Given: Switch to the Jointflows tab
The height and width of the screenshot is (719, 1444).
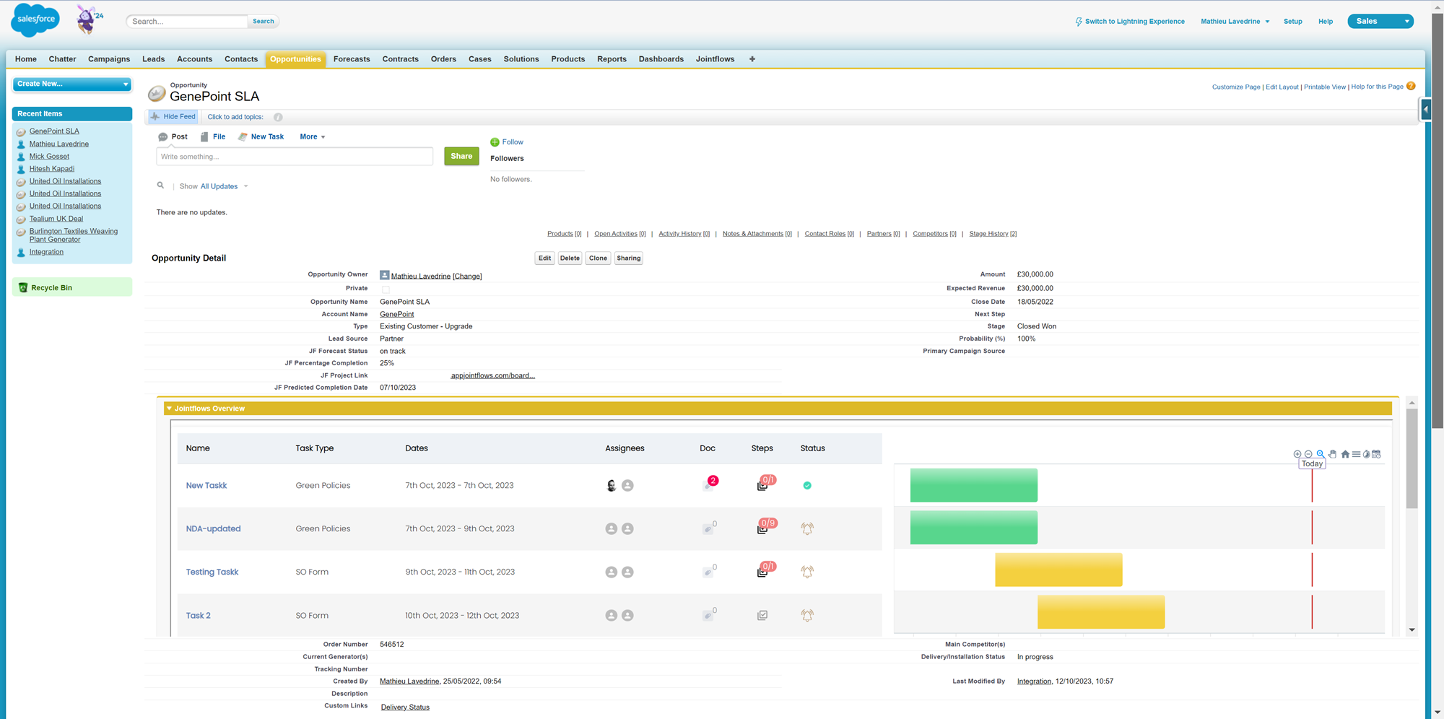Looking at the screenshot, I should 715,59.
